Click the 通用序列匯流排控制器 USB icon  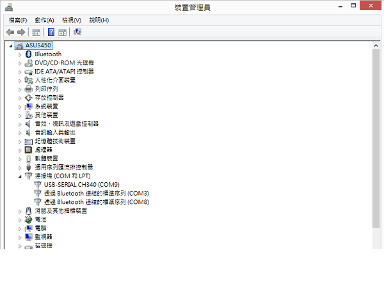click(28, 167)
